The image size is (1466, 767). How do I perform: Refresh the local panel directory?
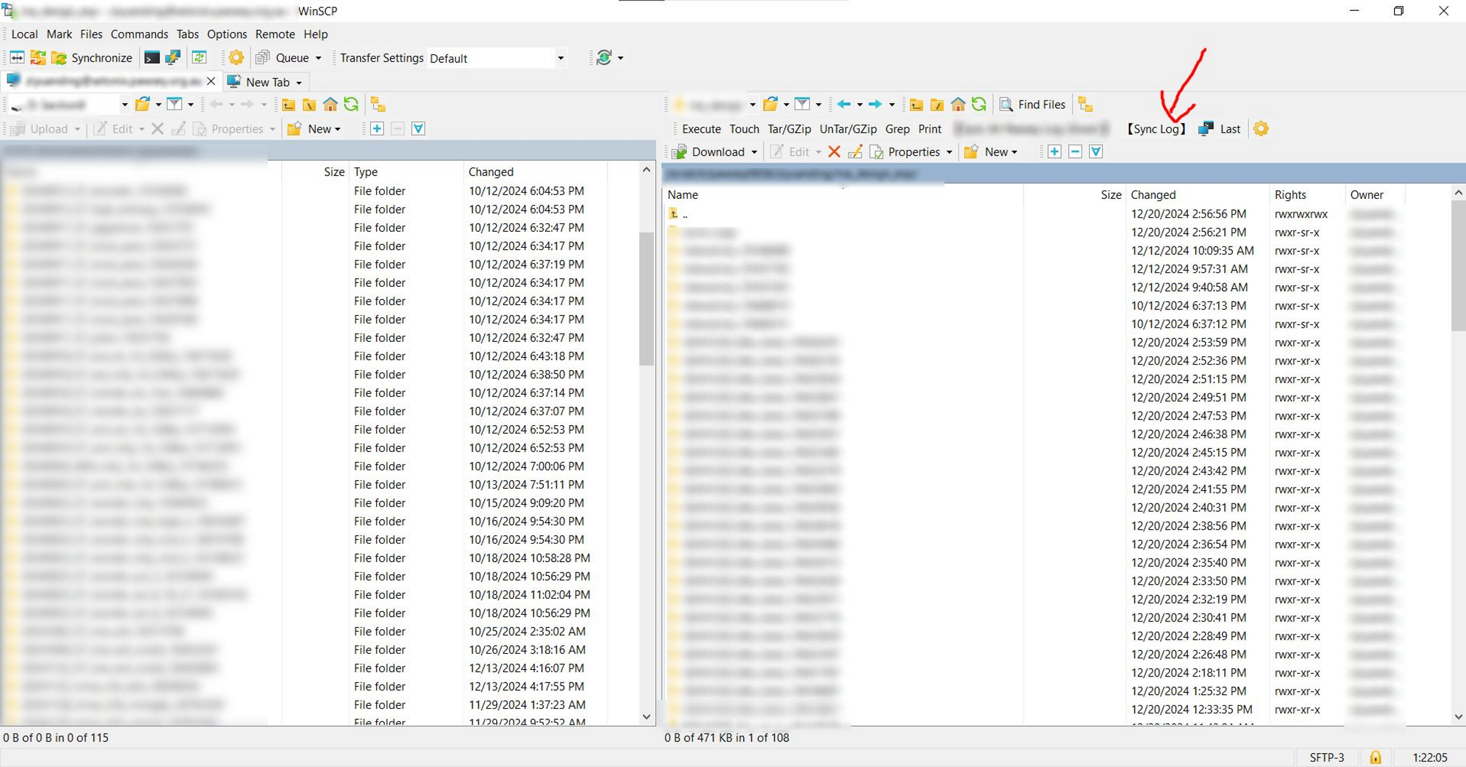351,105
